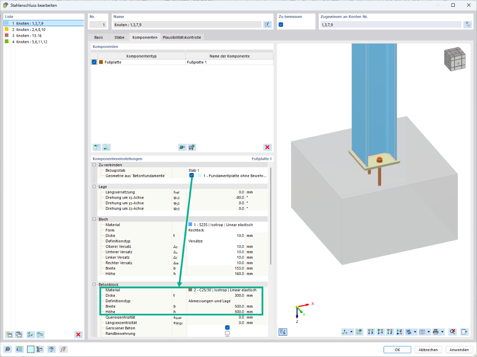
Task: Click the save component as template icon
Action: tap(192, 147)
